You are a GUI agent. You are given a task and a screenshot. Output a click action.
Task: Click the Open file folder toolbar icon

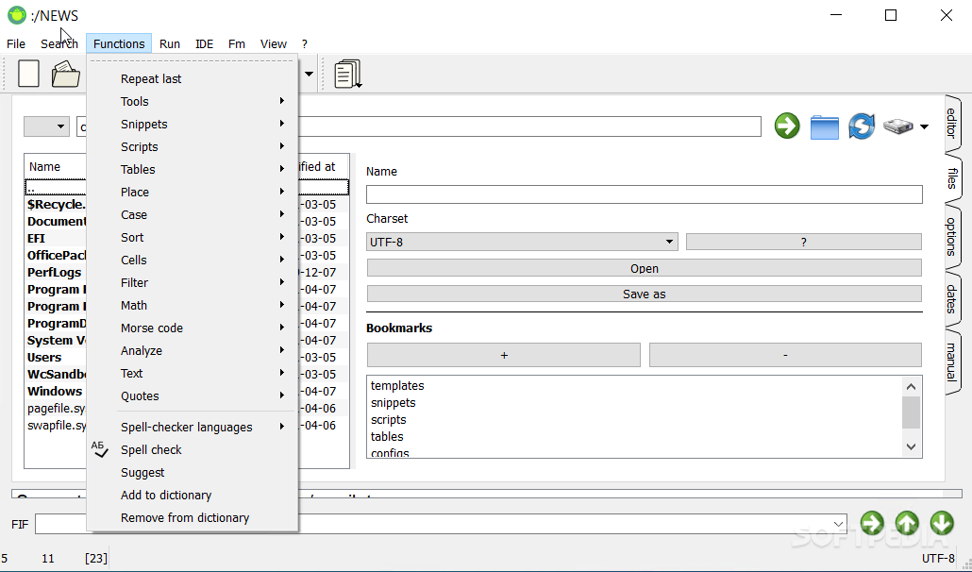(x=66, y=74)
